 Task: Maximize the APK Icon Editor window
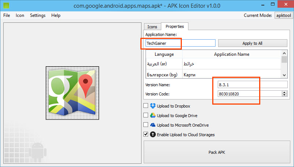tap(273, 4)
